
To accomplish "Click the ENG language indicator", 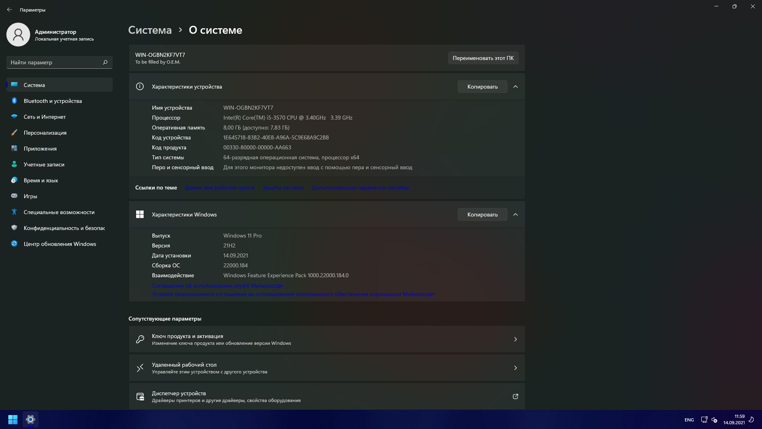I will [x=689, y=420].
